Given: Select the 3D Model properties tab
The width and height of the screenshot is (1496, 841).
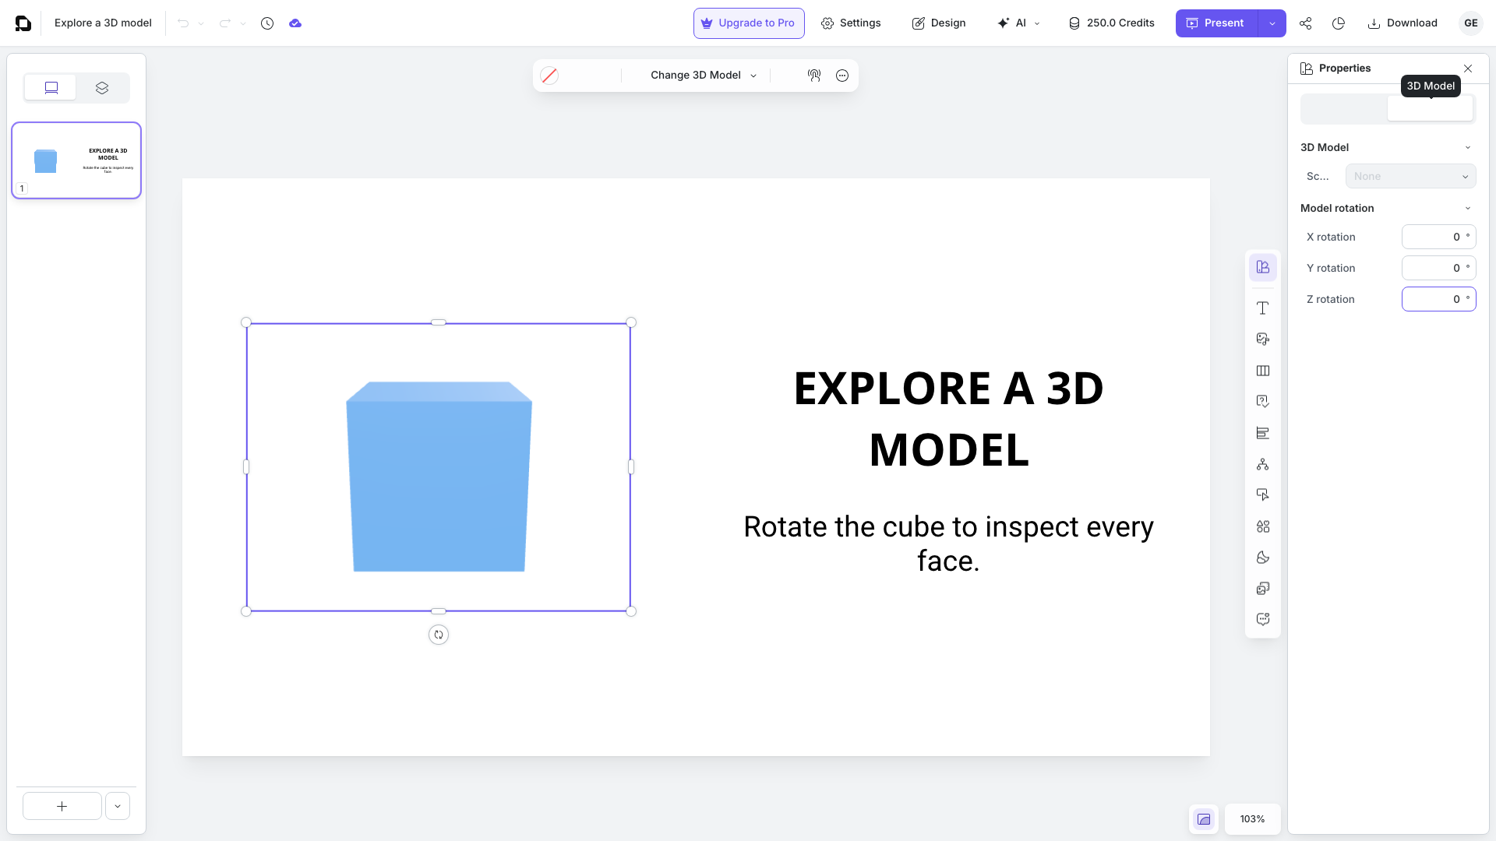Looking at the screenshot, I should click(1431, 108).
